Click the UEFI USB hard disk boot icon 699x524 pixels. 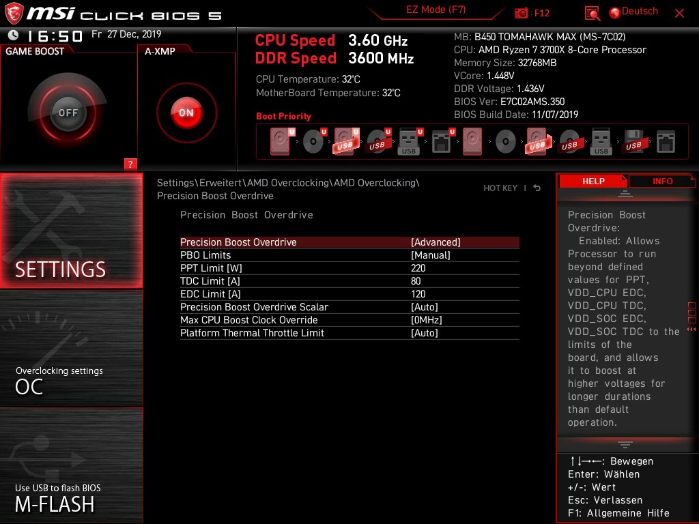coord(346,141)
